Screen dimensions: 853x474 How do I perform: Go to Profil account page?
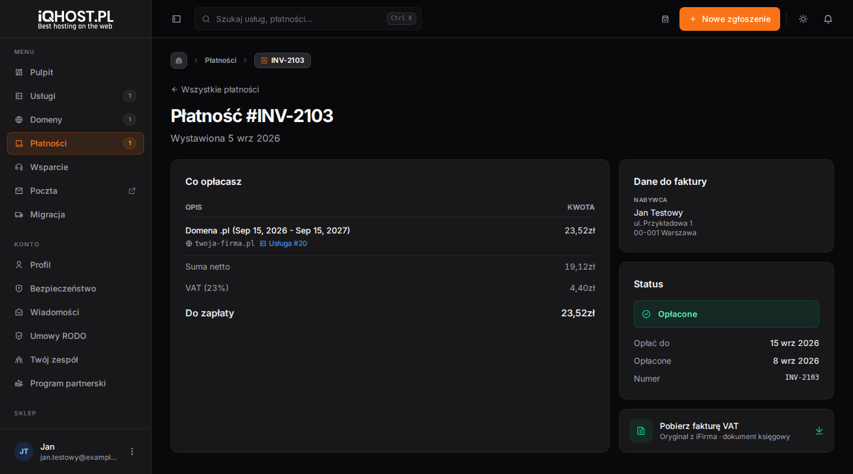75,265
